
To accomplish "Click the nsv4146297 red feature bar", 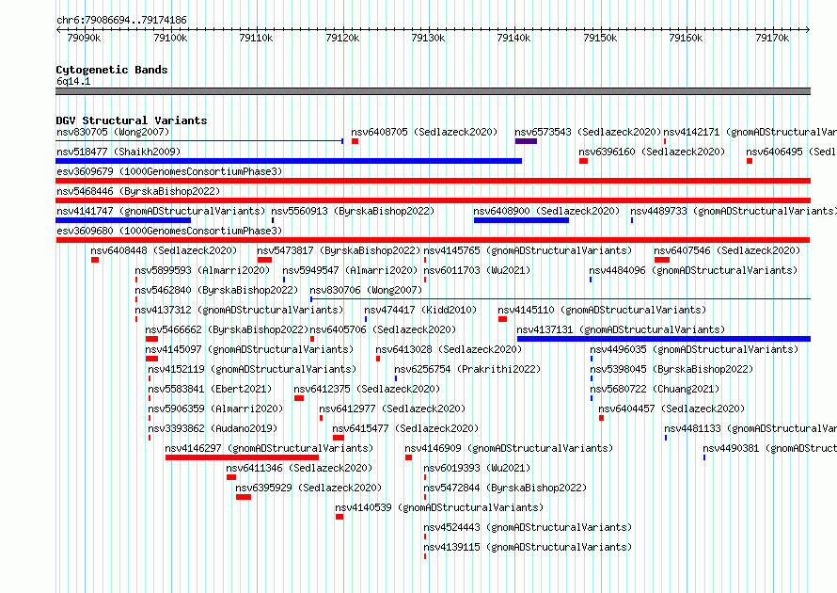I will pyautogui.click(x=242, y=457).
